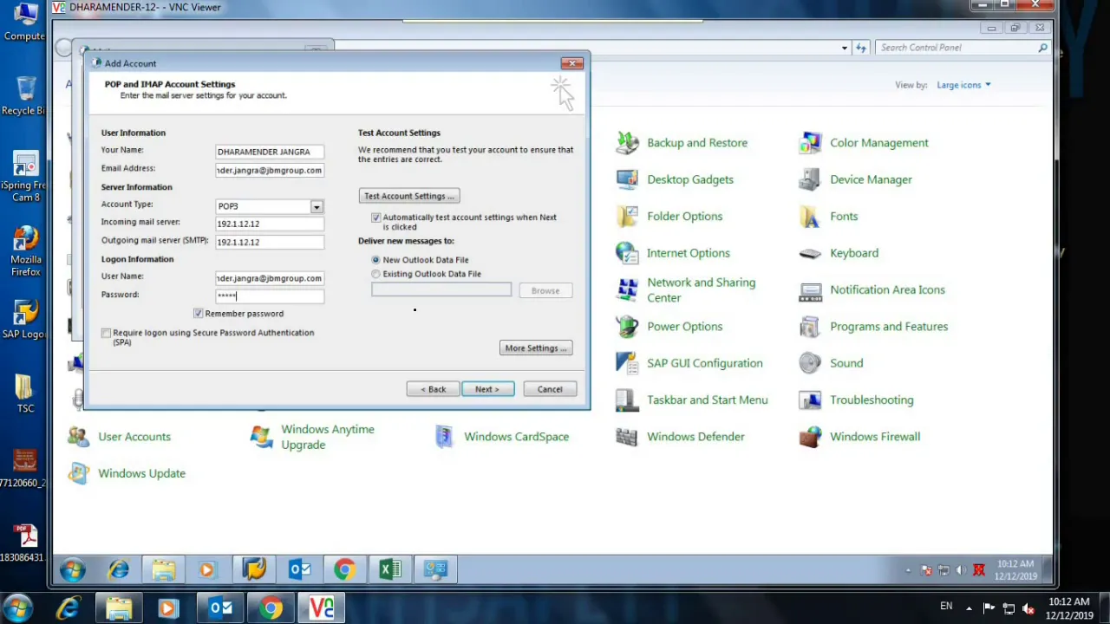Click Next to continue account setup
The width and height of the screenshot is (1110, 624).
pos(487,389)
